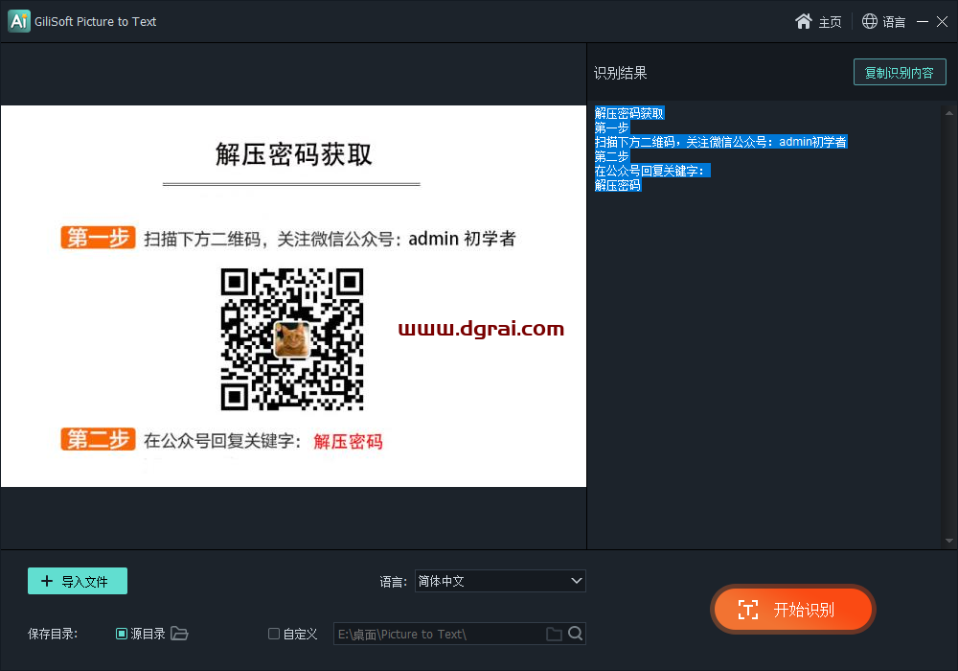Click result line containing admin初学者
The width and height of the screenshot is (958, 671).
(721, 143)
